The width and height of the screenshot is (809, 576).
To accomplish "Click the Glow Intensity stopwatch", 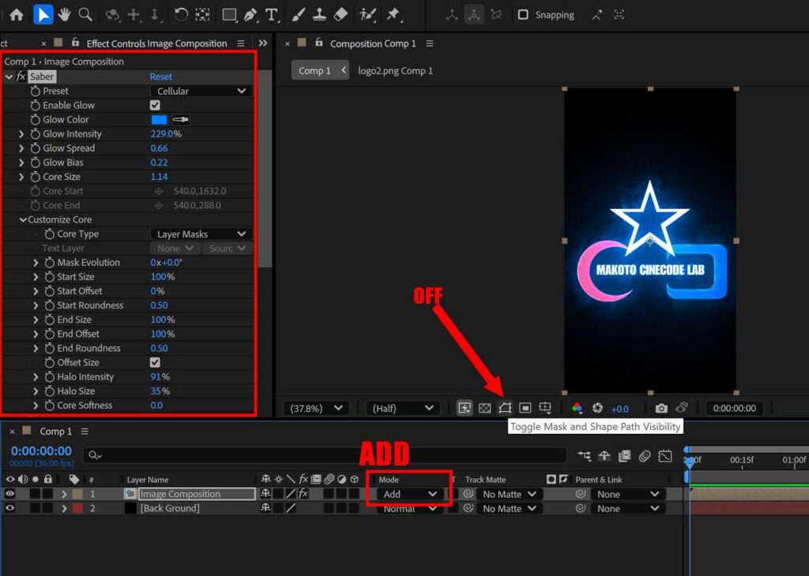I will (35, 134).
